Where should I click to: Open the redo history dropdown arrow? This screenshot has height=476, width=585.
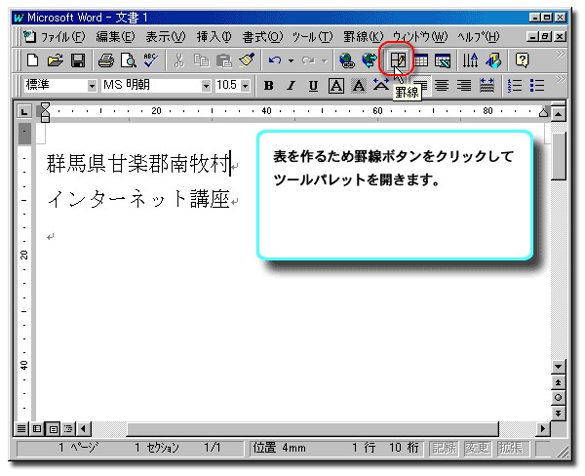[325, 60]
